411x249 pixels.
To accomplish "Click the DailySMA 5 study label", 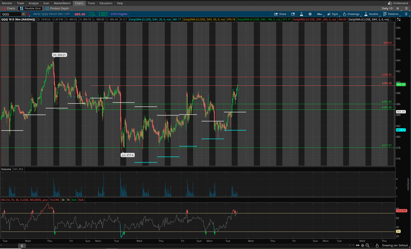I will point(368,19).
